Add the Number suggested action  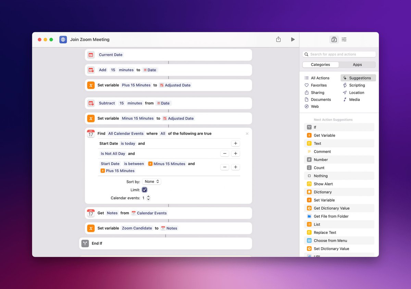click(x=339, y=160)
